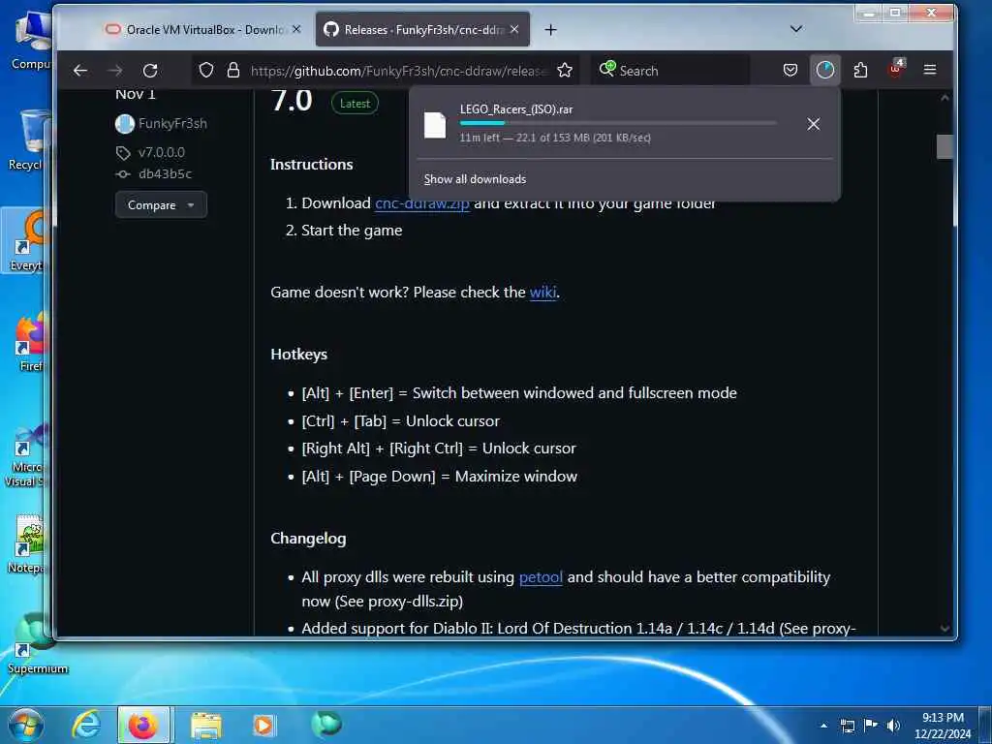
Task: Click the search engine magnifier icon
Action: click(607, 69)
